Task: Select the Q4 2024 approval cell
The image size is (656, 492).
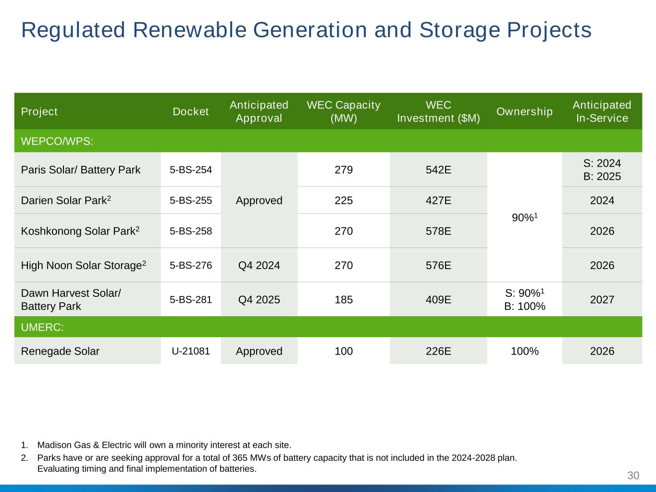Action: click(259, 265)
